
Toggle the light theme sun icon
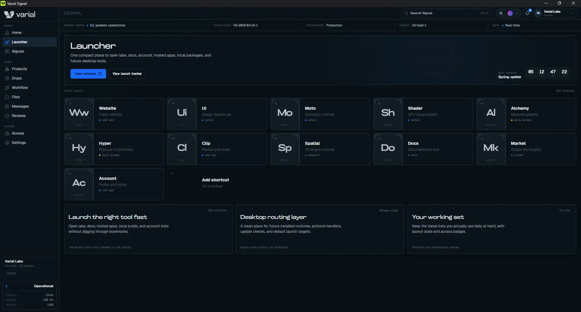pyautogui.click(x=501, y=13)
